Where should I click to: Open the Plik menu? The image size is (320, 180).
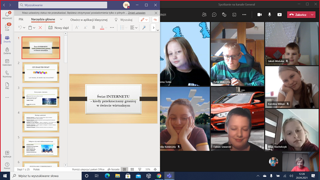tap(21, 19)
